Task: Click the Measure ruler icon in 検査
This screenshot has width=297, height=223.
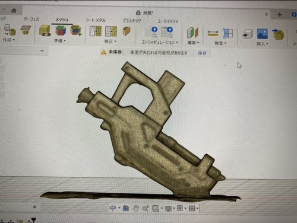Action: 213,33
